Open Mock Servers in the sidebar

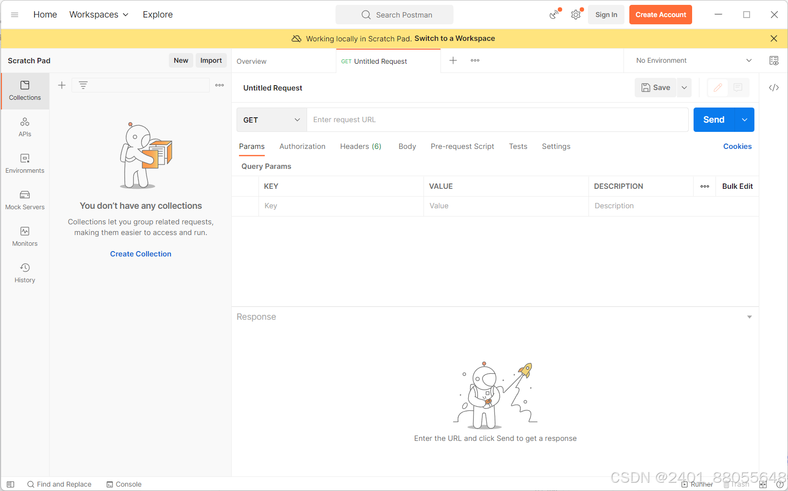(25, 200)
